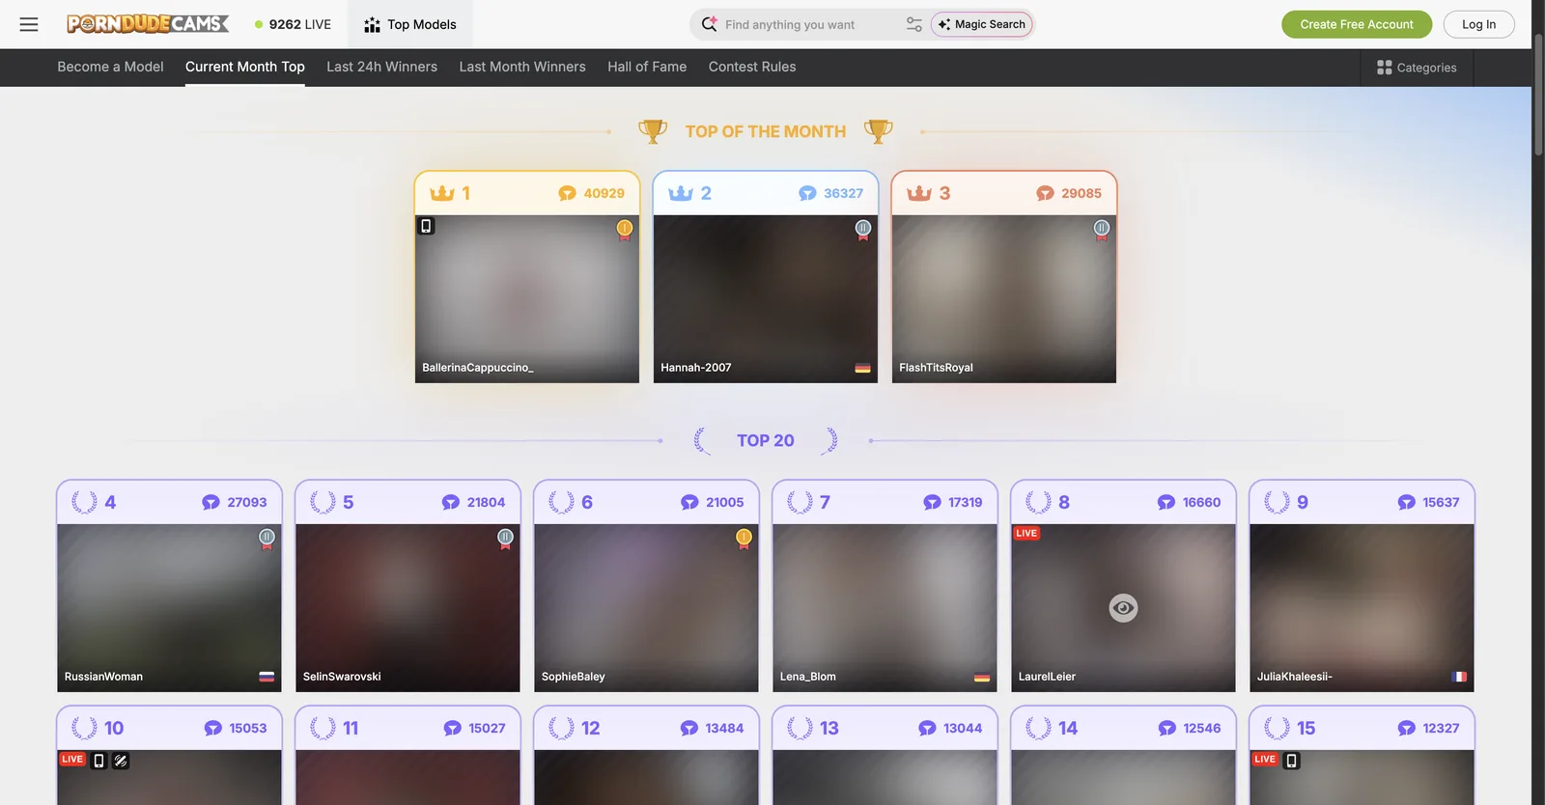Click vote count 16660
The width and height of the screenshot is (1545, 805).
pos(1201,502)
